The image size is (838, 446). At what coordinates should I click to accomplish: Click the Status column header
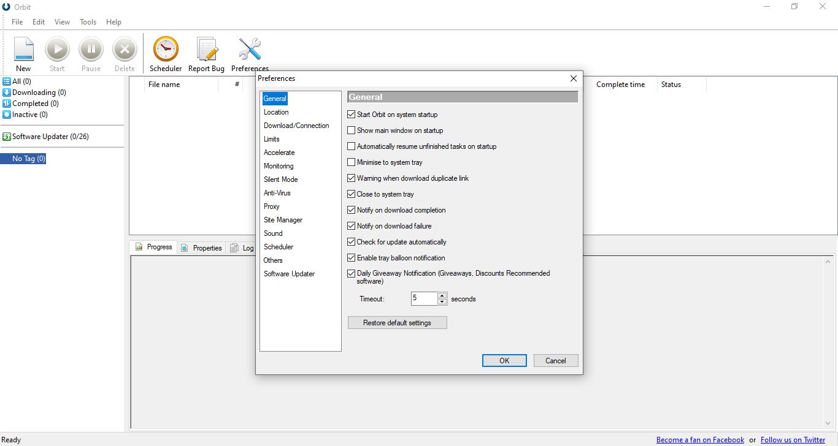tap(682, 85)
